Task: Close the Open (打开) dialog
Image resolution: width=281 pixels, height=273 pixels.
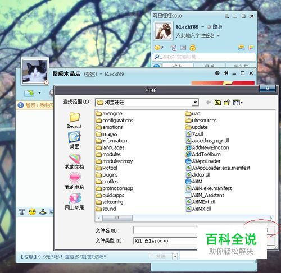Action: tap(268, 89)
